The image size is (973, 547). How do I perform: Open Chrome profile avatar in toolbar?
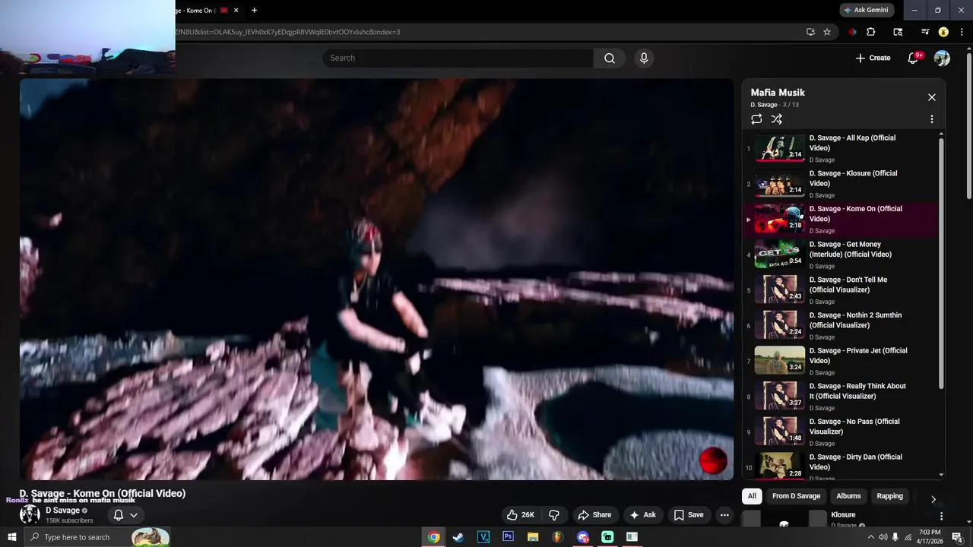click(x=943, y=32)
